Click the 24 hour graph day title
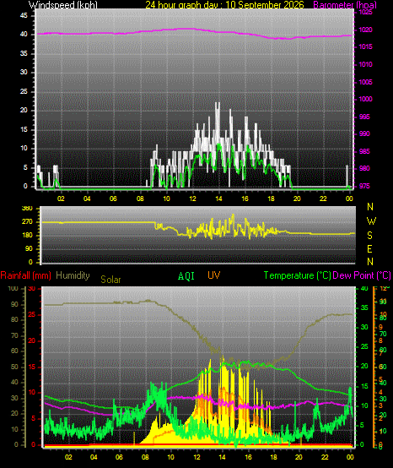 click(x=224, y=4)
